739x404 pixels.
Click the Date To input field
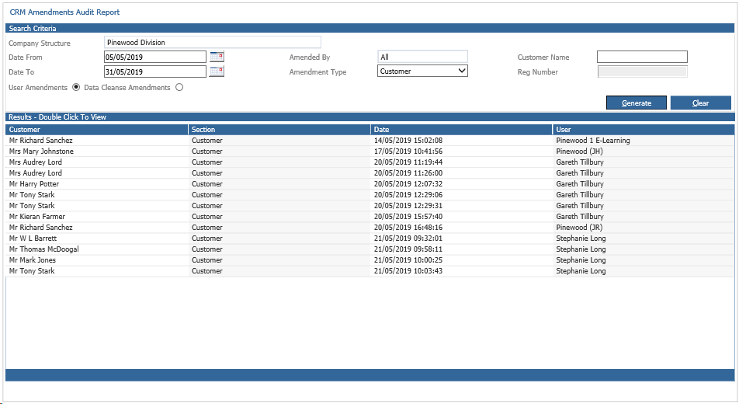click(155, 71)
